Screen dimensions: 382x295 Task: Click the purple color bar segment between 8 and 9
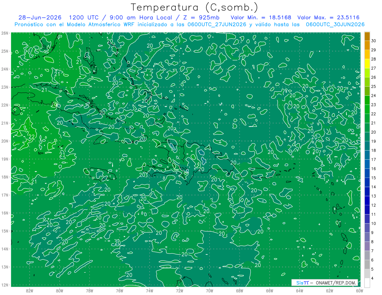click(x=367, y=237)
